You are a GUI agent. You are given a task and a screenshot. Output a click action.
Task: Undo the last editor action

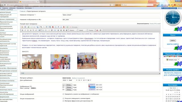[x=28, y=27]
